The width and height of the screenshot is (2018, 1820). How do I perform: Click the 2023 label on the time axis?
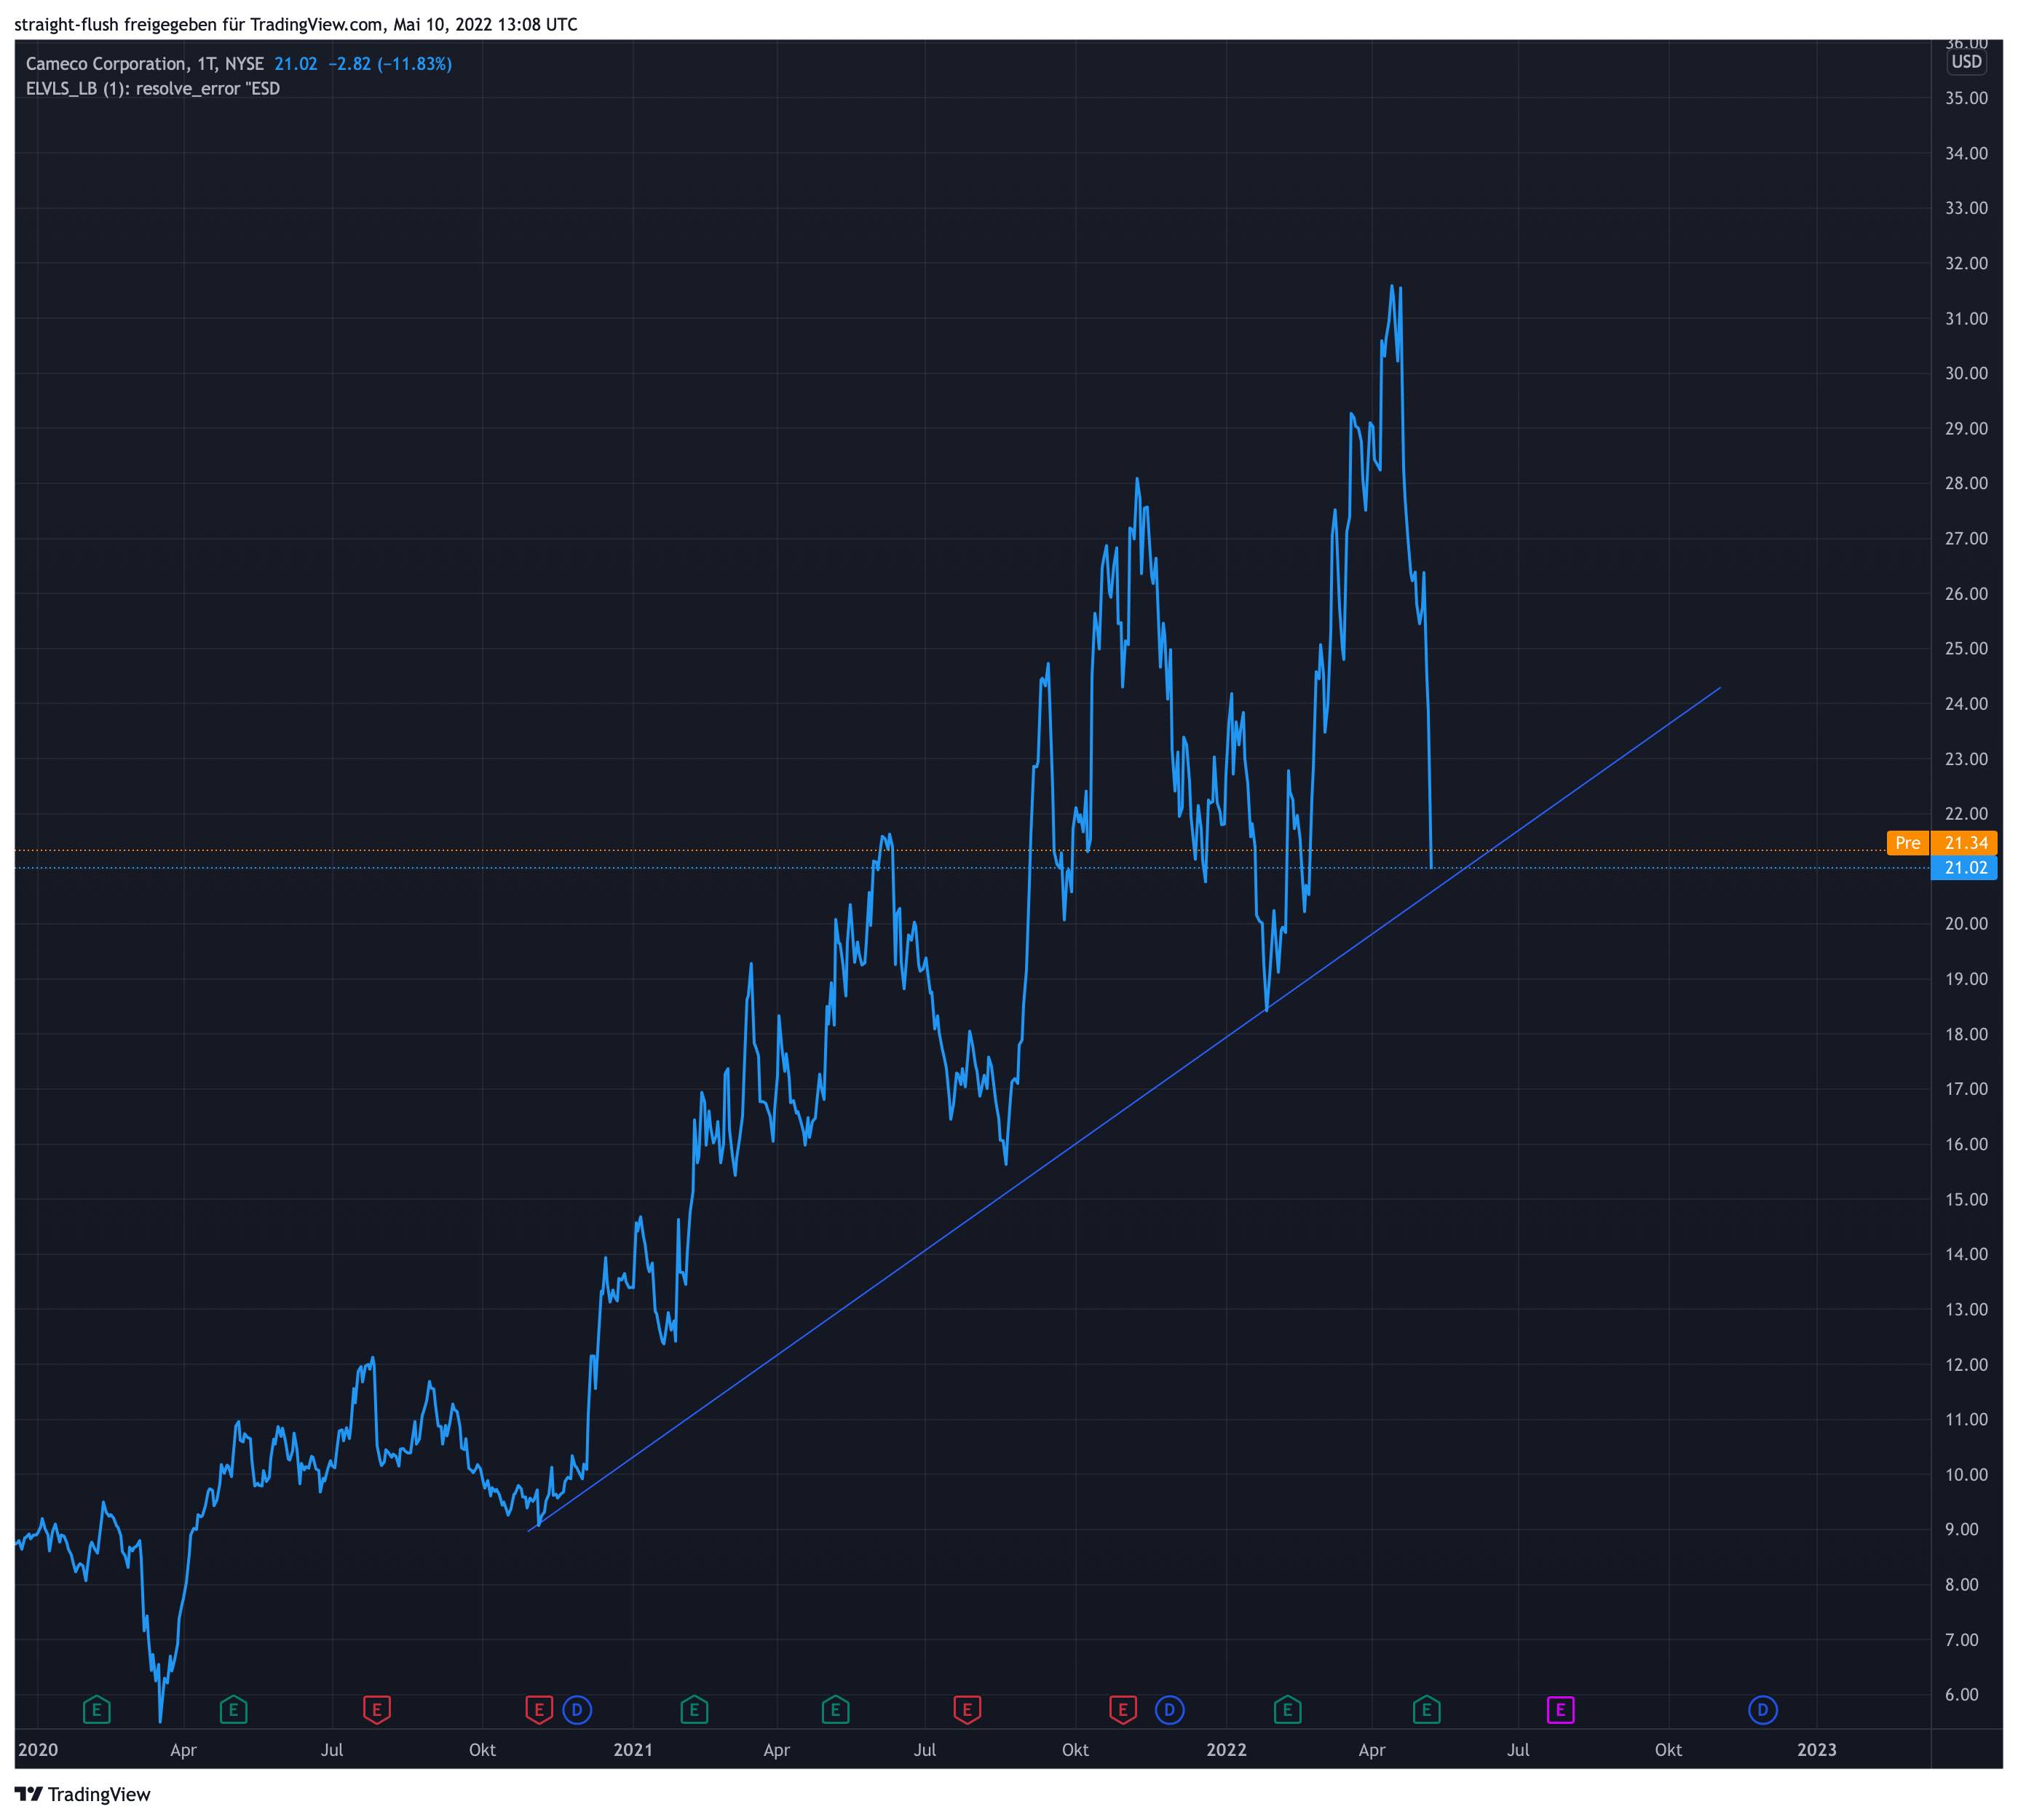1816,1750
